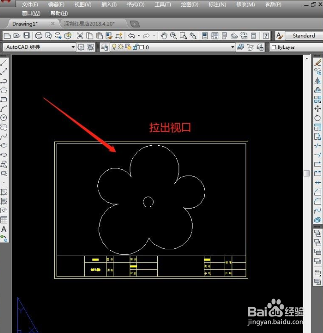The image size is (323, 333).
Task: Toggle layer 0 on/off lightbulb
Action: 114,47
